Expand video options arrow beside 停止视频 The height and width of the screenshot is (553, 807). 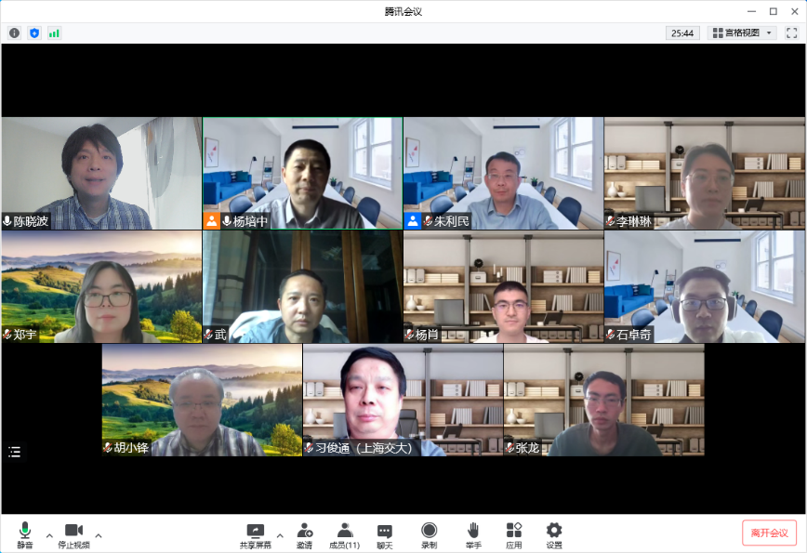pyautogui.click(x=99, y=535)
